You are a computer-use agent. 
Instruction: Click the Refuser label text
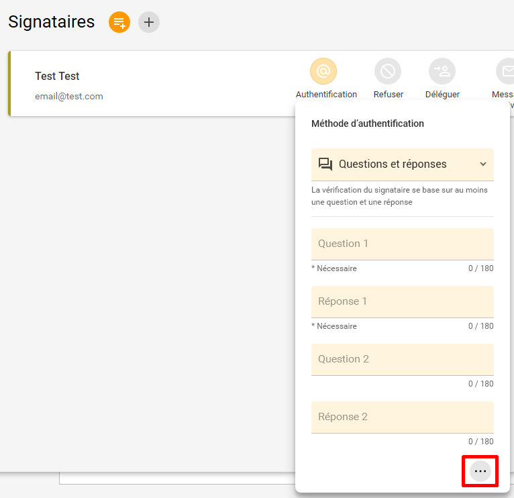click(x=388, y=95)
